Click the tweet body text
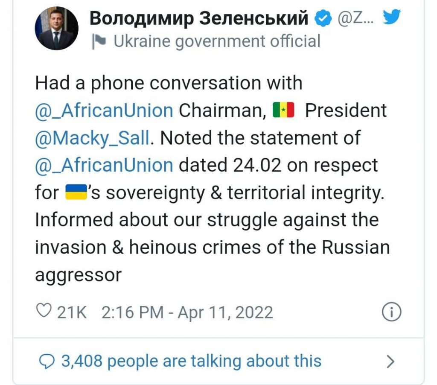This screenshot has width=437, height=385. pos(213,179)
